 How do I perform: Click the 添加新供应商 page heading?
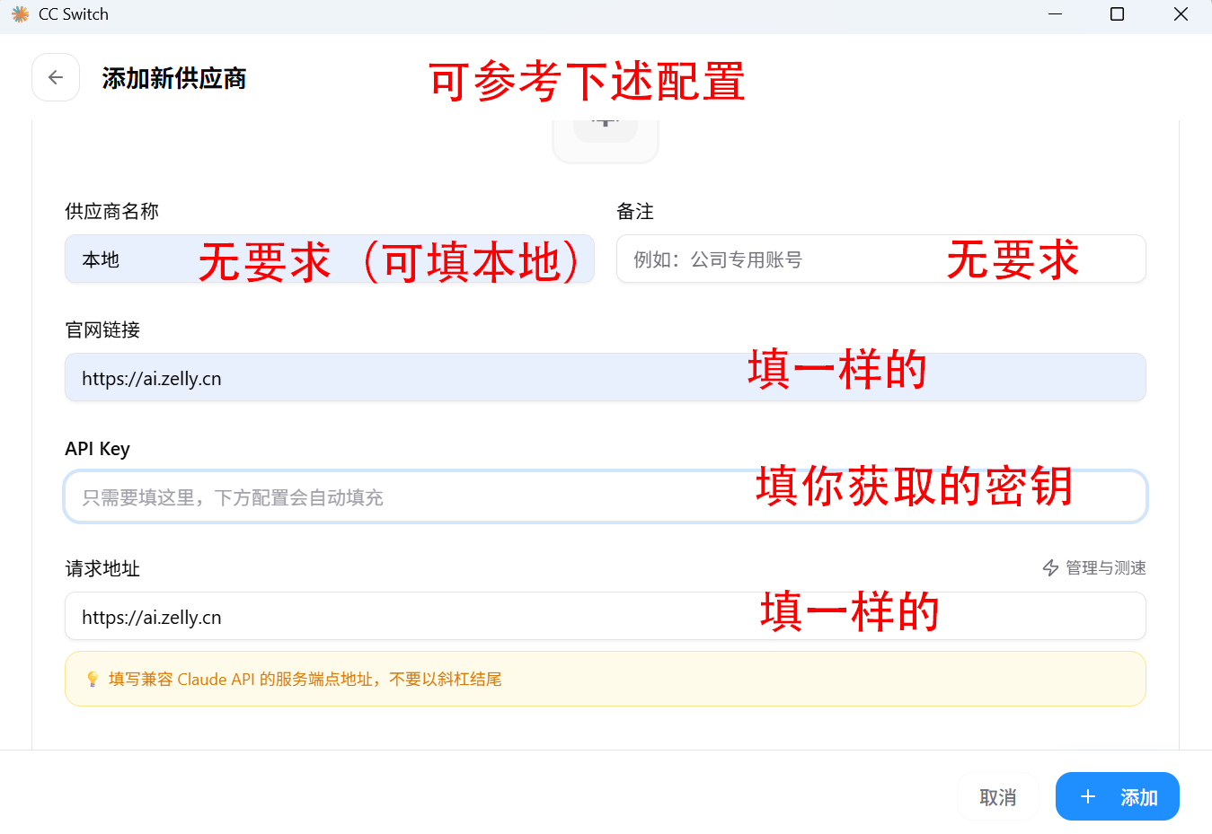pyautogui.click(x=173, y=78)
